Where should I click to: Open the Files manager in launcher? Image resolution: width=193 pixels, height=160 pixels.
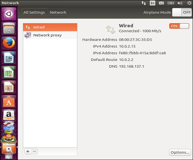point(9,29)
